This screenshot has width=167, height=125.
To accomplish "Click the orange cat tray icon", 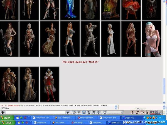I will [x=148, y=118].
